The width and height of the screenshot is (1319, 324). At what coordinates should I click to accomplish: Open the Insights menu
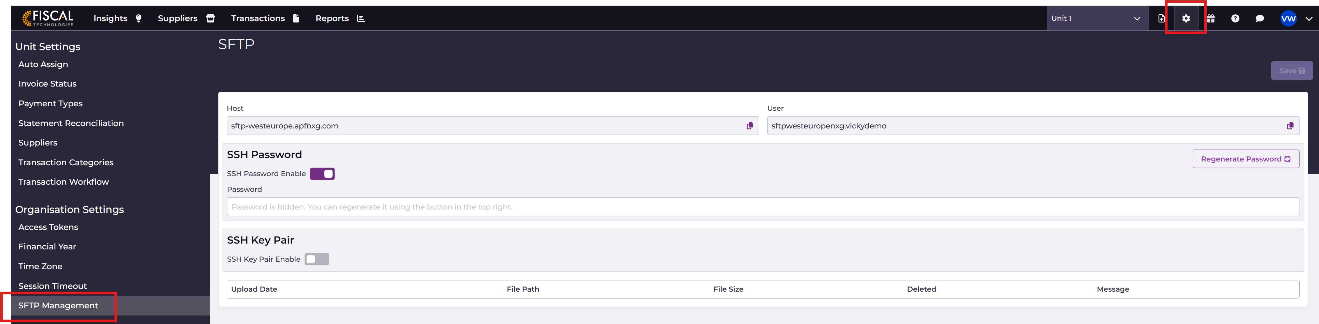[117, 18]
